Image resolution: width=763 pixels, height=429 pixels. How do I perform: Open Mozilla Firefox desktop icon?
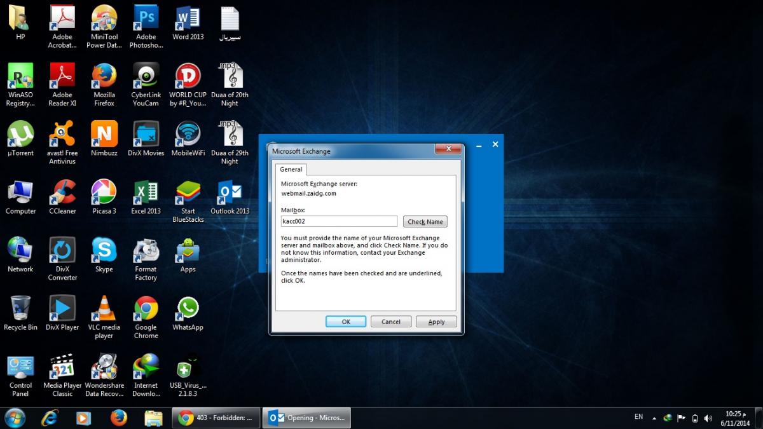click(x=104, y=85)
